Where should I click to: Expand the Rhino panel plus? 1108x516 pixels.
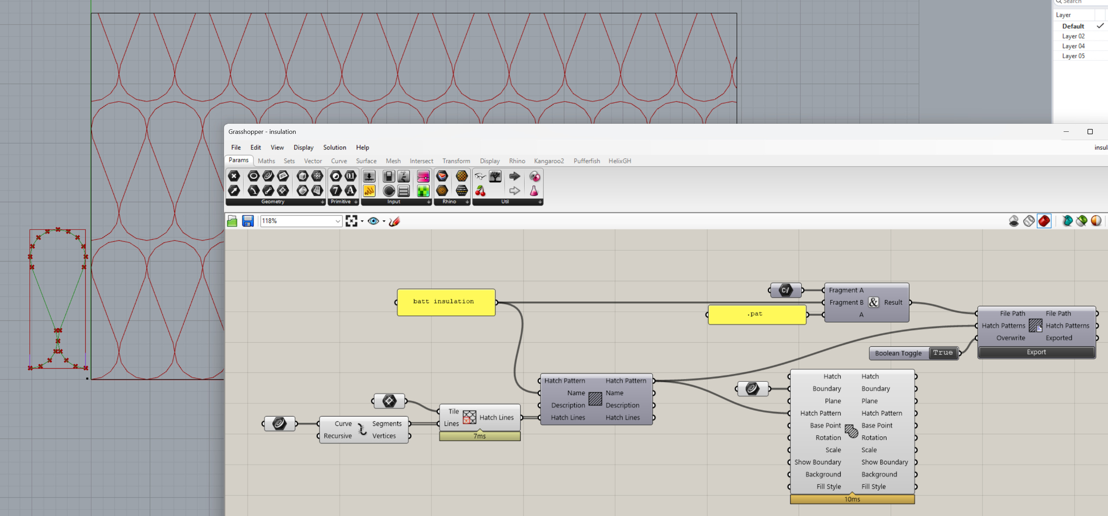[x=467, y=202]
